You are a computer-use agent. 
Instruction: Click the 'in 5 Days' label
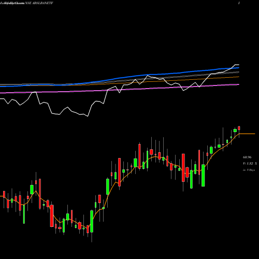pos(249,170)
